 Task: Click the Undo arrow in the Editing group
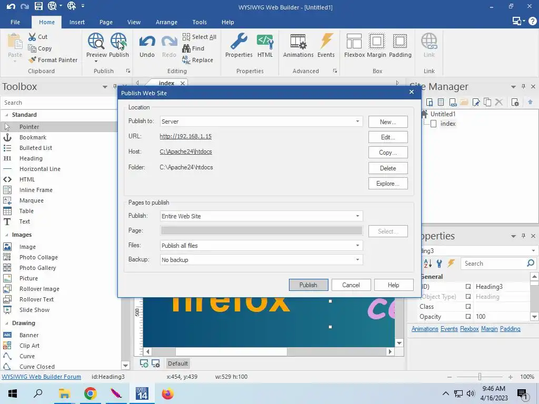coord(147,42)
